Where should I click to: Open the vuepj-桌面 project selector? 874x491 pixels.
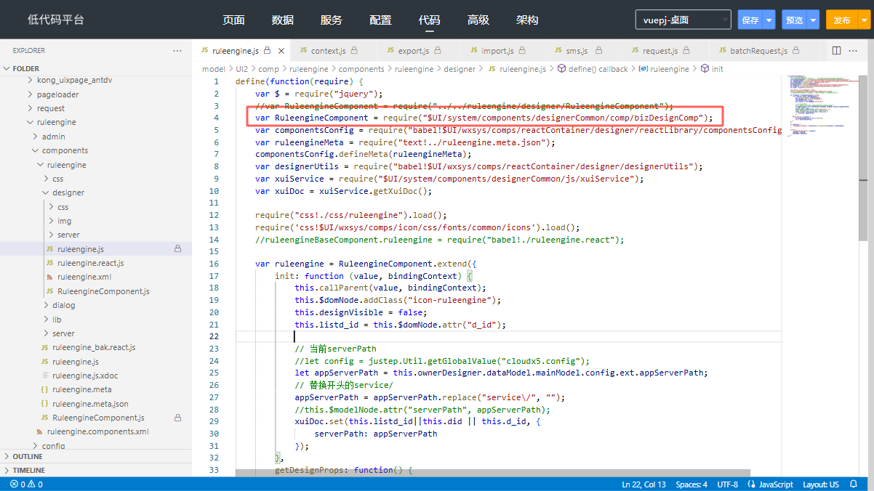(x=683, y=20)
